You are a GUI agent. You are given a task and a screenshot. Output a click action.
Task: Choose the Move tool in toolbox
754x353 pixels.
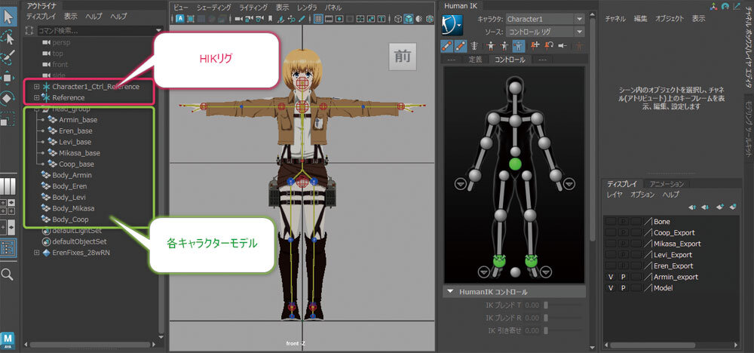click(8, 78)
